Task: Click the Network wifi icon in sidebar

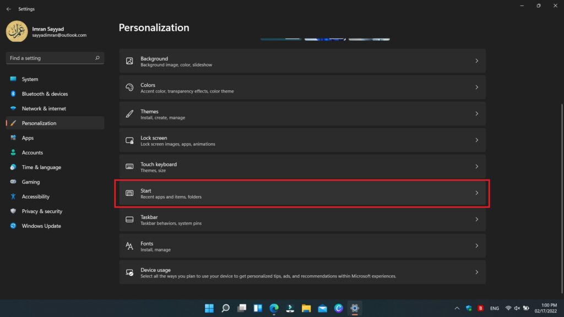Action: point(13,108)
